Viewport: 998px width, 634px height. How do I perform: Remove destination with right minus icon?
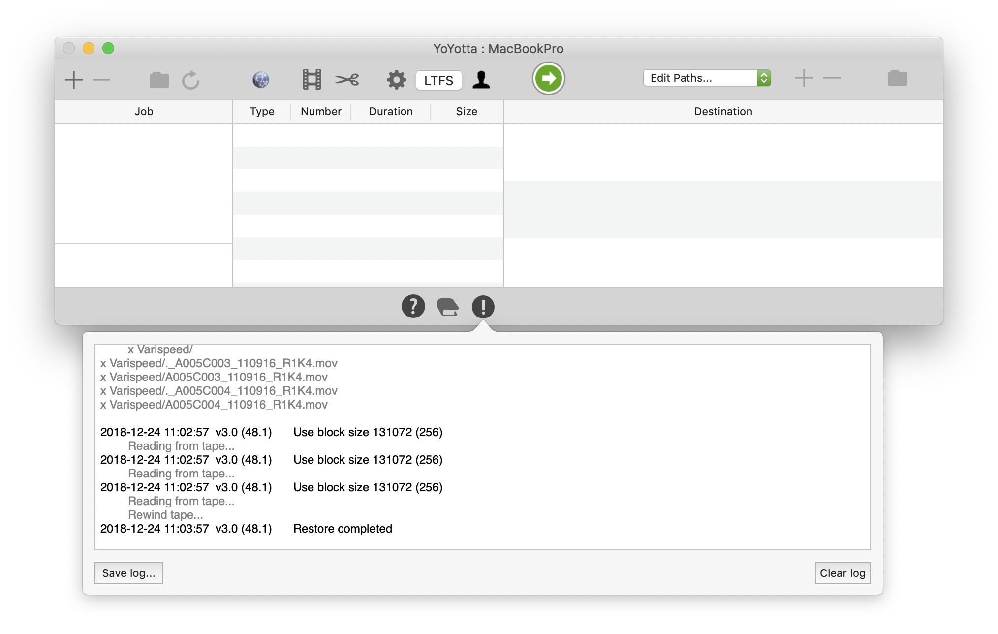832,78
